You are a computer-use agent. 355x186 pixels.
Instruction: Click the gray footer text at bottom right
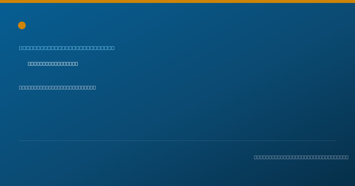(x=301, y=157)
